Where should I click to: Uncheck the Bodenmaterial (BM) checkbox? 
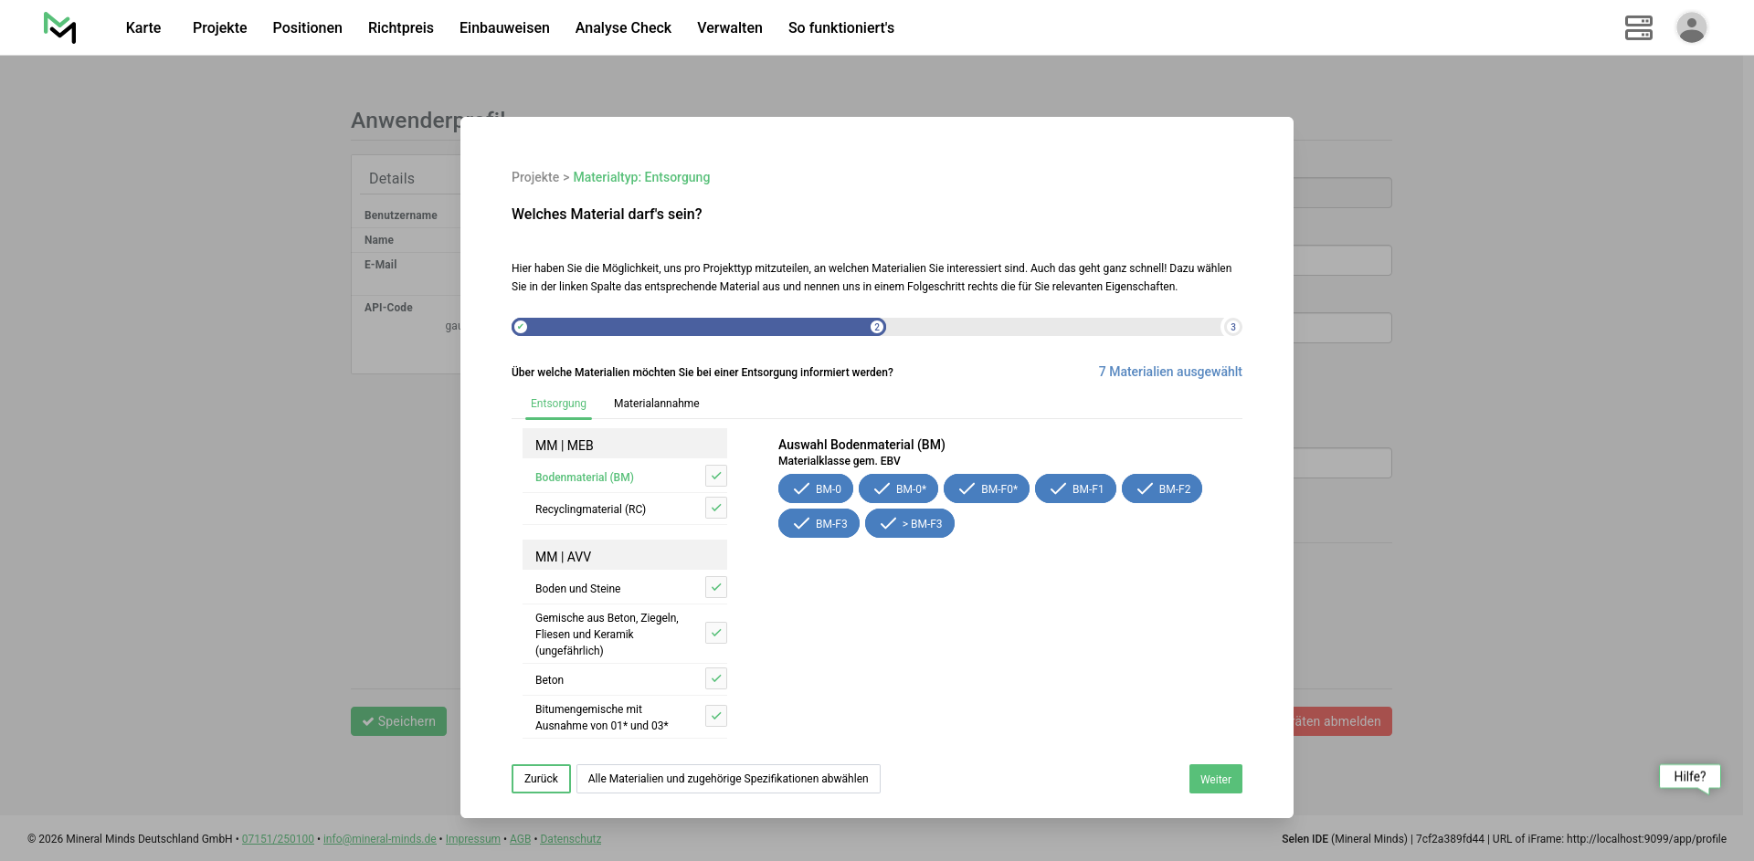716,476
